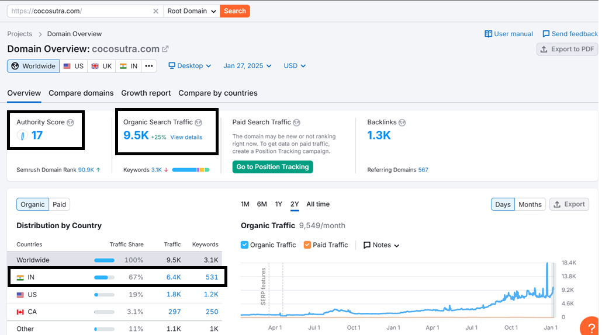Click globe icon beside Backlinks
This screenshot has width=602, height=335.
[402, 123]
